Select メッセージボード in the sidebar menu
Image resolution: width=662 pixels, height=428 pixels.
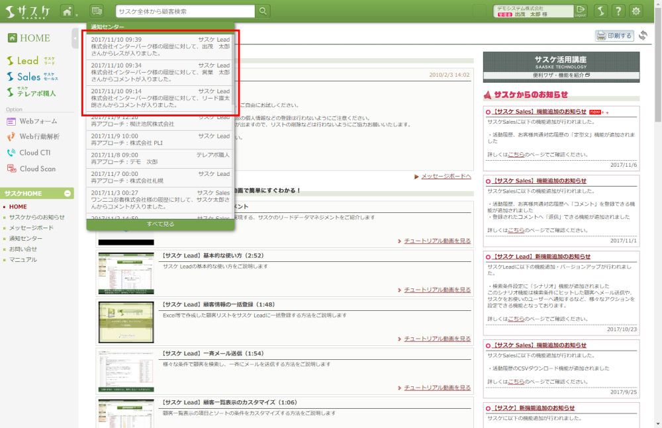(31, 228)
